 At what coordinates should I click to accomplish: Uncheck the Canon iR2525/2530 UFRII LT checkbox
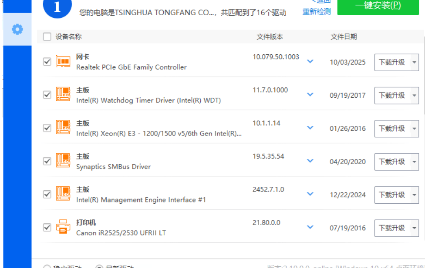(47, 227)
